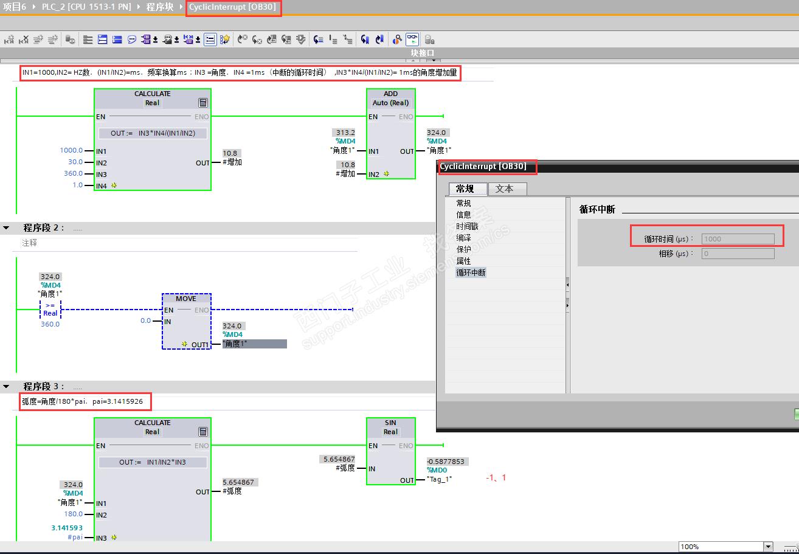Image resolution: width=799 pixels, height=554 pixels.
Task: Add input via star at CALCULATE IN3
Action: point(114,538)
